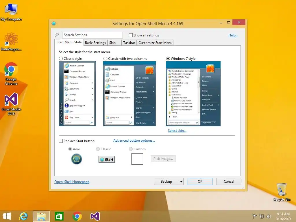Focus the Search Settings input field
The width and height of the screenshot is (296, 222).
pos(92,35)
